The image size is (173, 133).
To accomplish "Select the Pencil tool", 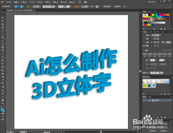I will [3, 44].
